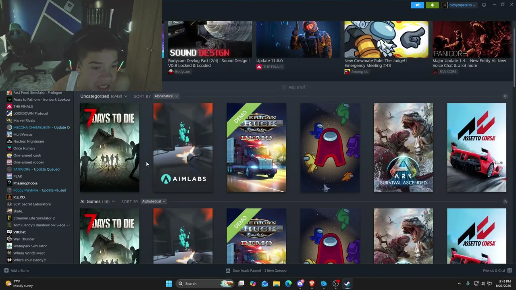Select Poppy Playtime in the library list

(x=39, y=190)
